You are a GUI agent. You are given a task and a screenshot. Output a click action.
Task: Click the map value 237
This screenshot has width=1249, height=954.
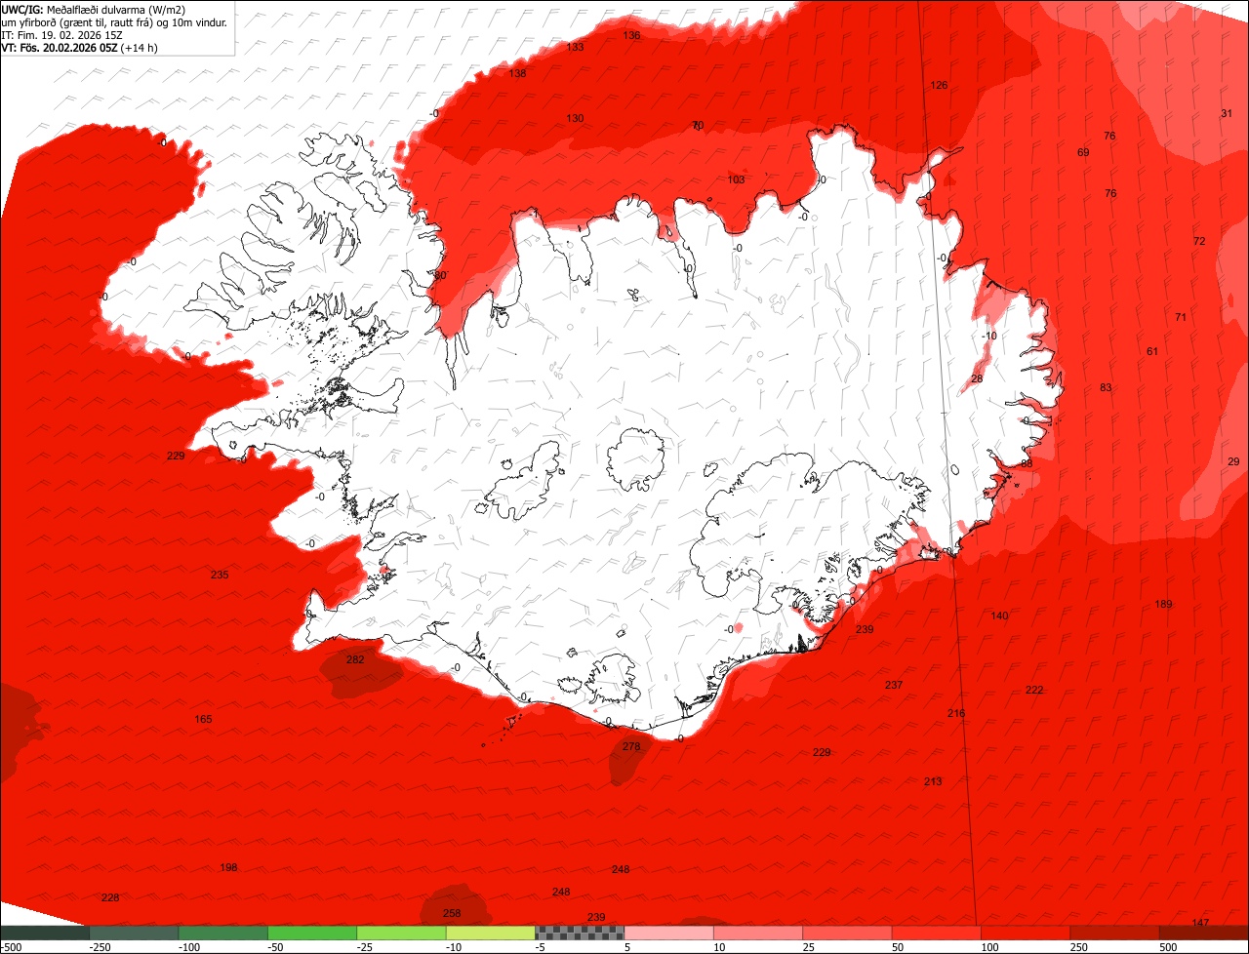pos(894,686)
